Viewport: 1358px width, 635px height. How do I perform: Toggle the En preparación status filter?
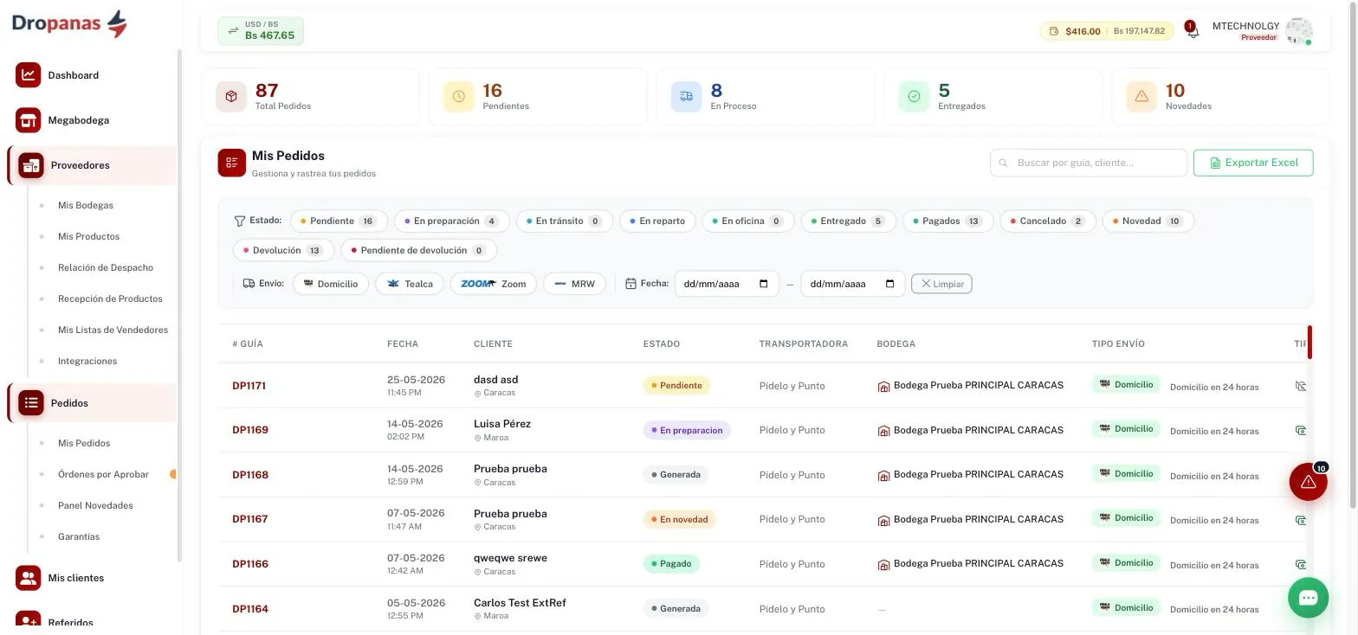[x=451, y=221]
